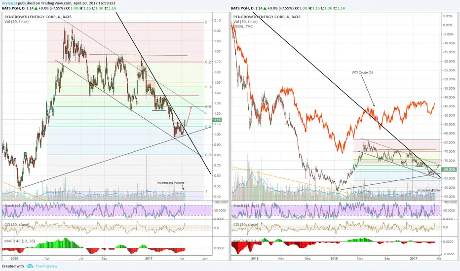Select +0.08 (+7.55%) change in left header

click(x=52, y=8)
